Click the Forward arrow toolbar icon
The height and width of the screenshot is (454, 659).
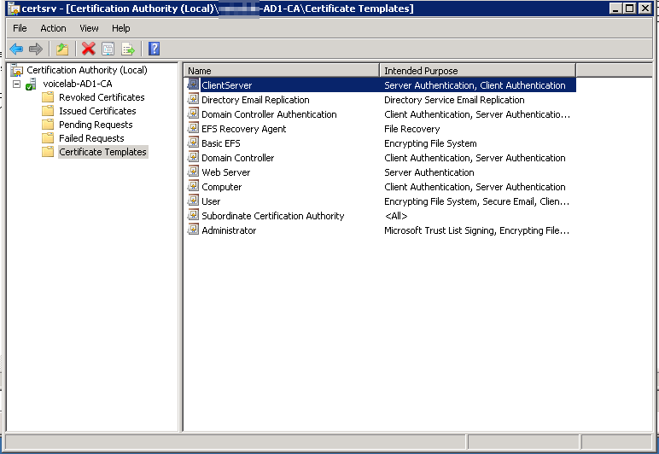pos(36,49)
